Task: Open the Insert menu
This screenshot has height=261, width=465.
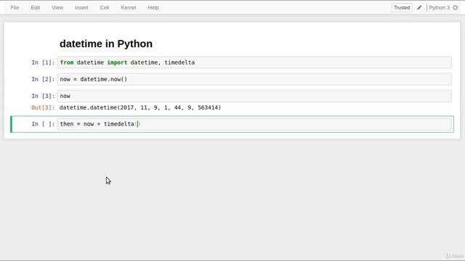Action: pyautogui.click(x=81, y=8)
